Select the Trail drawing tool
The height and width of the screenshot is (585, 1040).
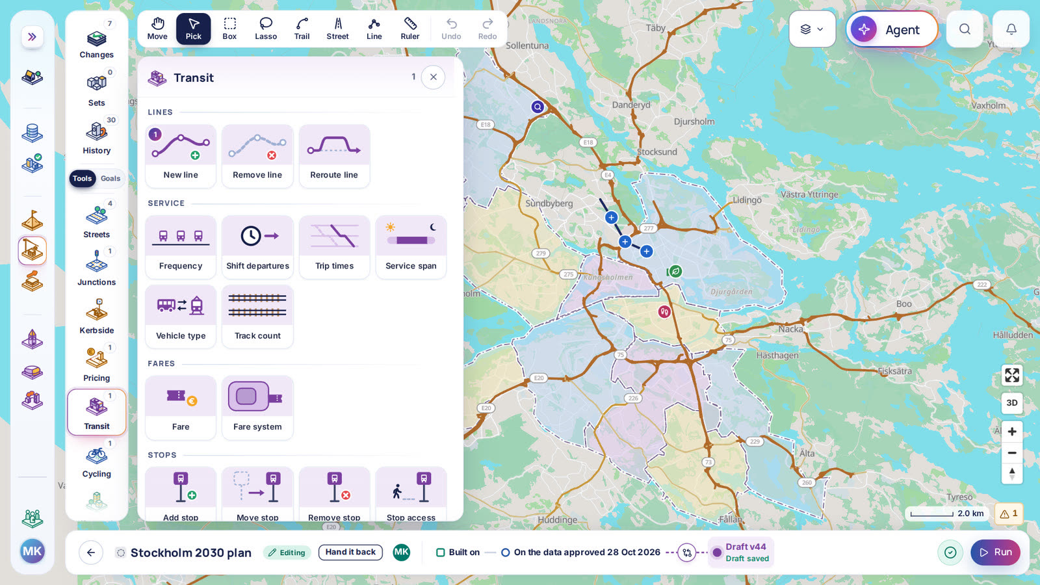point(302,29)
